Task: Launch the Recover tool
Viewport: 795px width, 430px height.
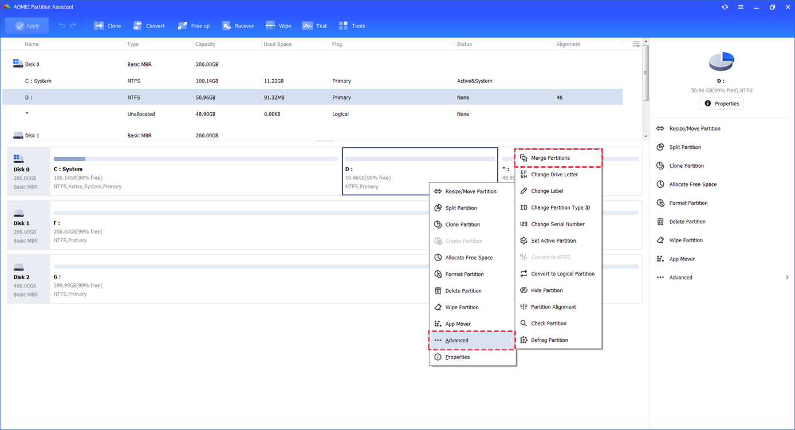Action: (238, 26)
